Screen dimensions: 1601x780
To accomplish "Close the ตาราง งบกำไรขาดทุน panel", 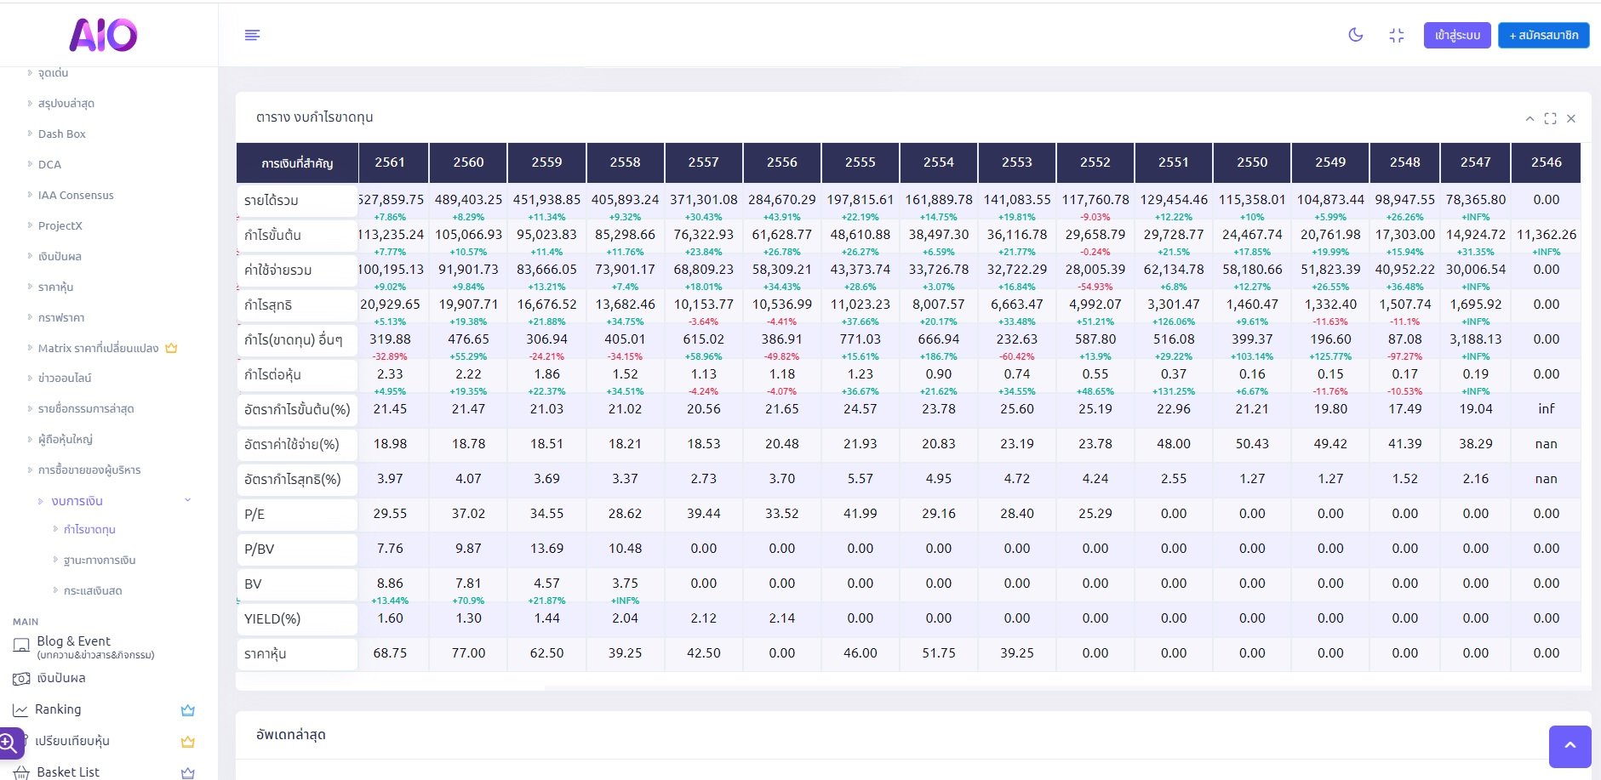I will point(1571,118).
